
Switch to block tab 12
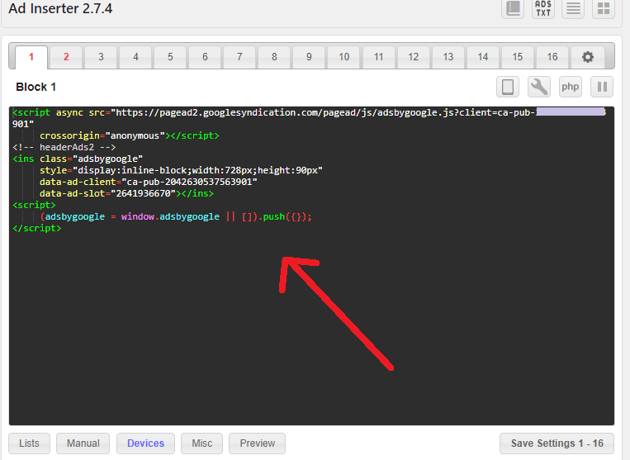point(414,57)
